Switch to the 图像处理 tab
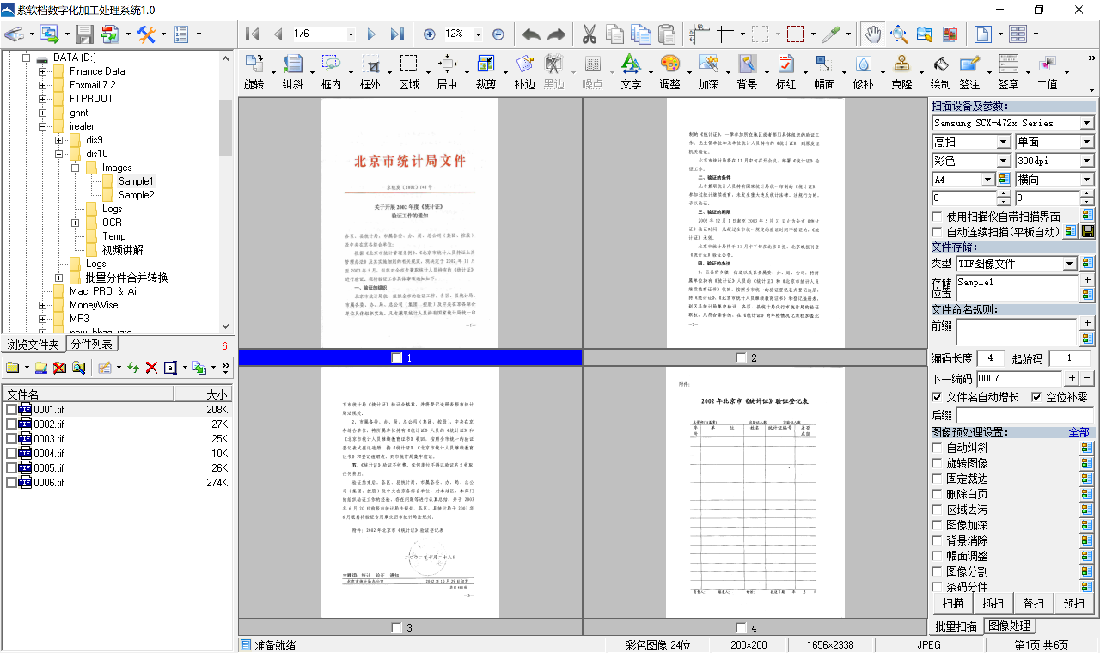This screenshot has height=653, width=1100. (x=1009, y=626)
